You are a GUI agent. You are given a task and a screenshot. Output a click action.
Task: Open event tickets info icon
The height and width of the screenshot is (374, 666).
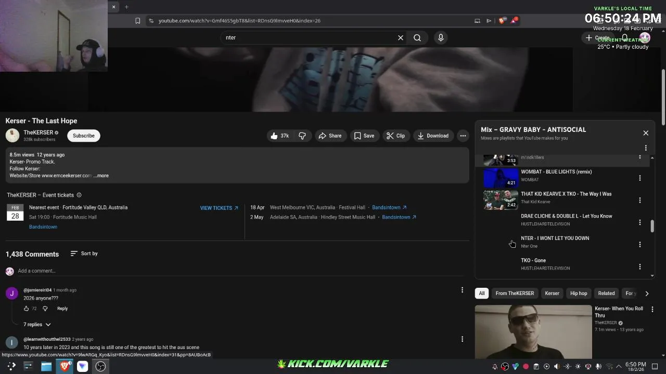coord(79,195)
